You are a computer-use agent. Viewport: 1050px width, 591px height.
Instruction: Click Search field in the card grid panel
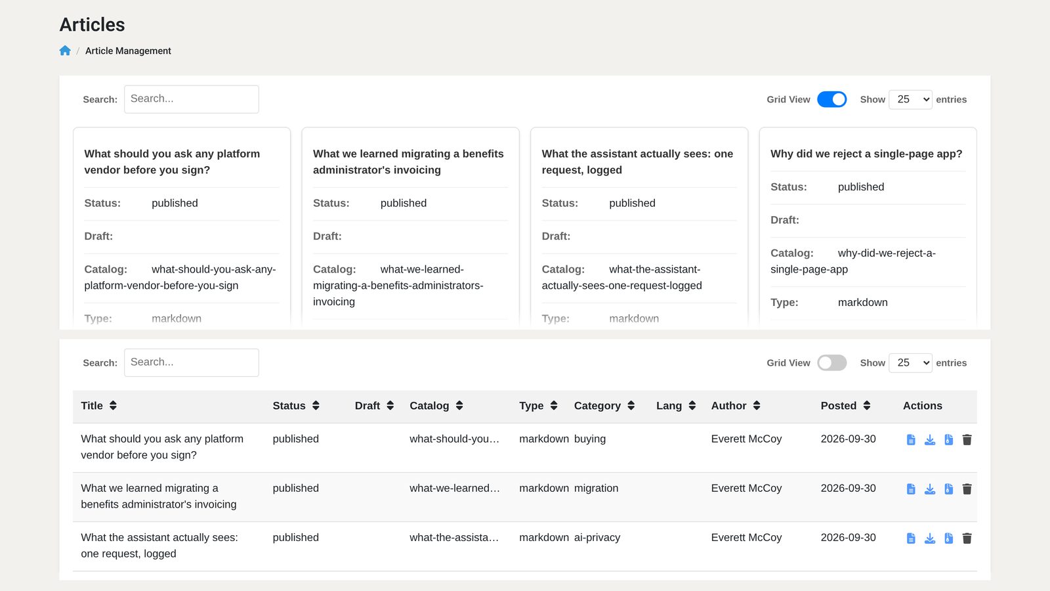tap(192, 99)
